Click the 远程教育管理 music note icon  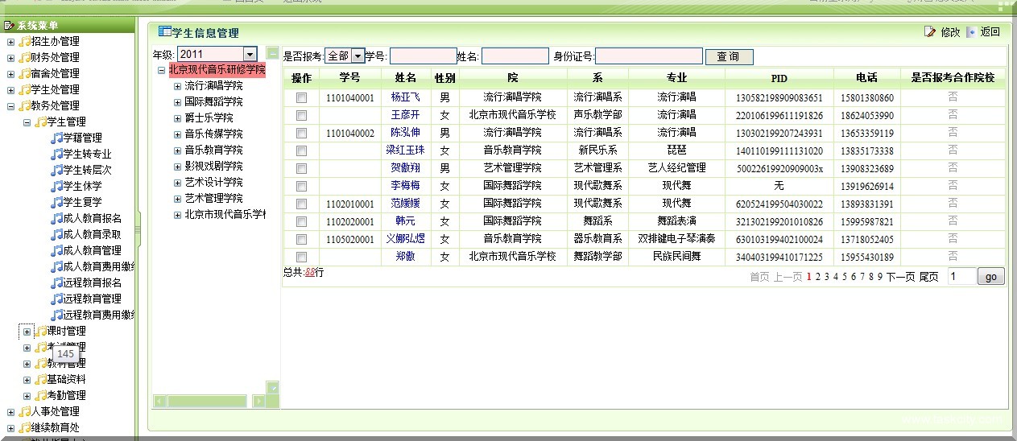(56, 299)
